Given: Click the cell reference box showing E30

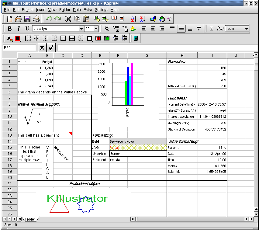Looking at the screenshot, I should (19, 48).
